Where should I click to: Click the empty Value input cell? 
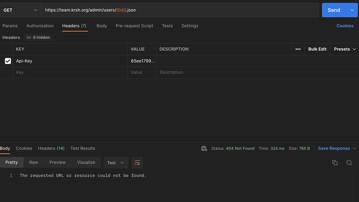coord(142,72)
